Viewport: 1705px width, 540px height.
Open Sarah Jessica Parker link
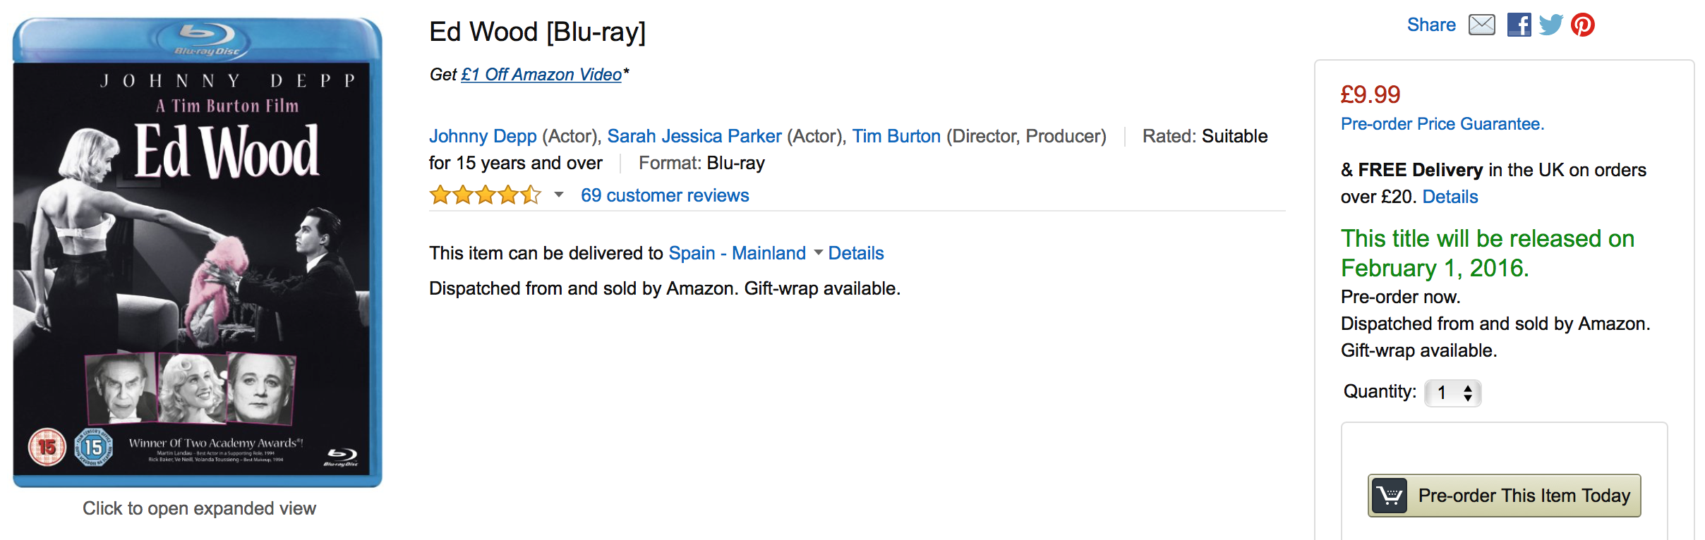coord(694,136)
